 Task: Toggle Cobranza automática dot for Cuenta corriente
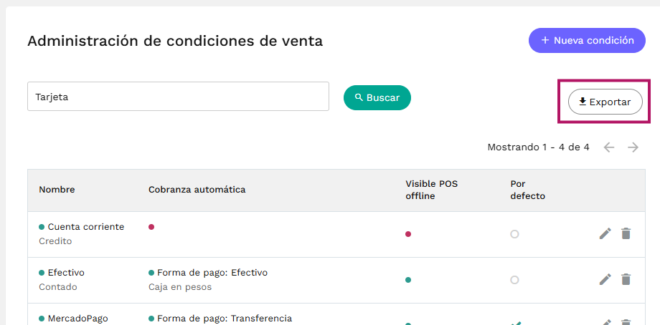pyautogui.click(x=151, y=227)
